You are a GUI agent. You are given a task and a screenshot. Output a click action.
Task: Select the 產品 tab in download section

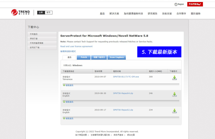tap(69, 57)
